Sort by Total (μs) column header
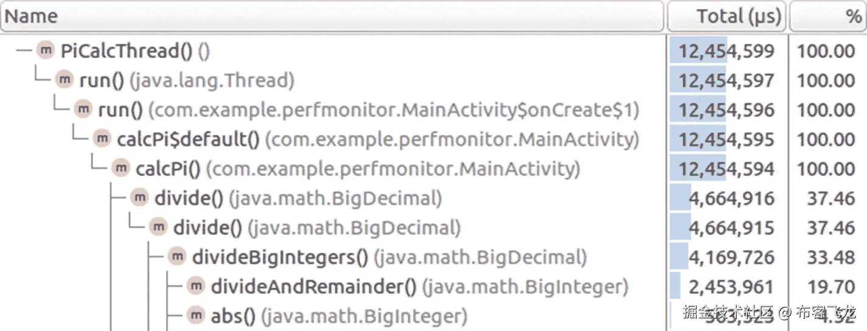The height and width of the screenshot is (331, 867). tap(726, 16)
